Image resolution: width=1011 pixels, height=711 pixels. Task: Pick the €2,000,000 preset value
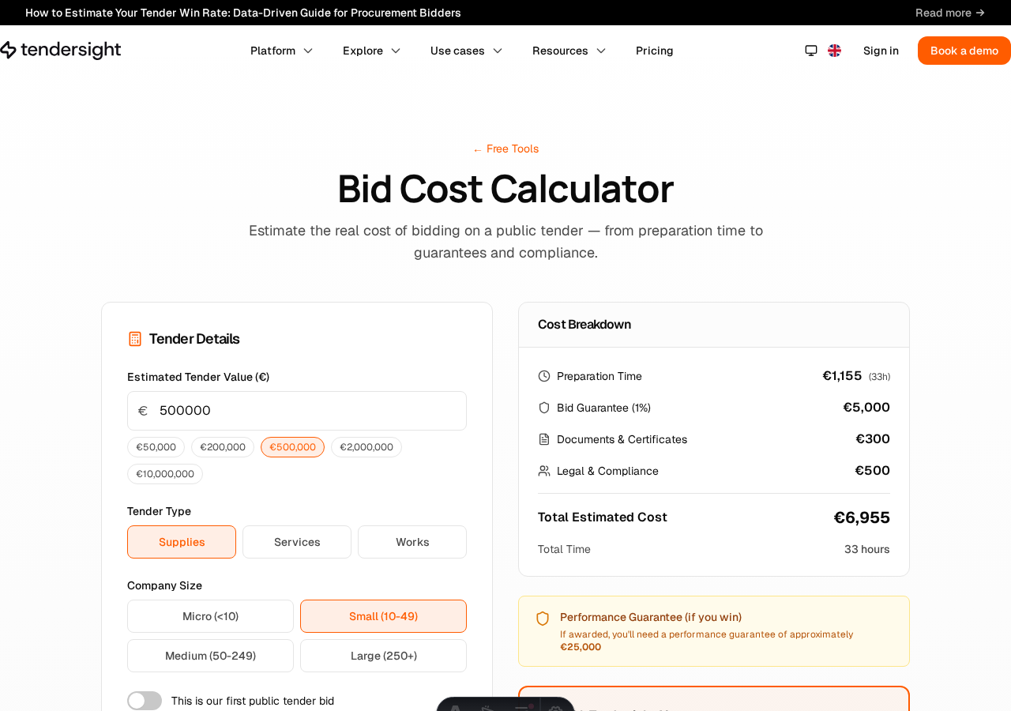(x=366, y=447)
